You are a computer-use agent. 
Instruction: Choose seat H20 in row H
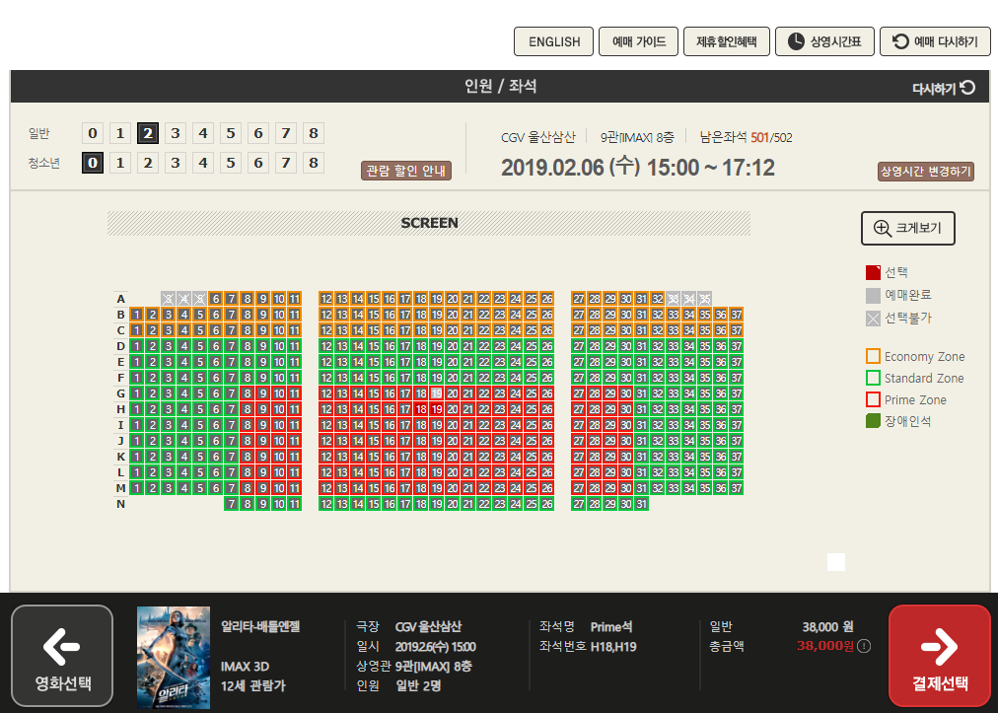(452, 409)
